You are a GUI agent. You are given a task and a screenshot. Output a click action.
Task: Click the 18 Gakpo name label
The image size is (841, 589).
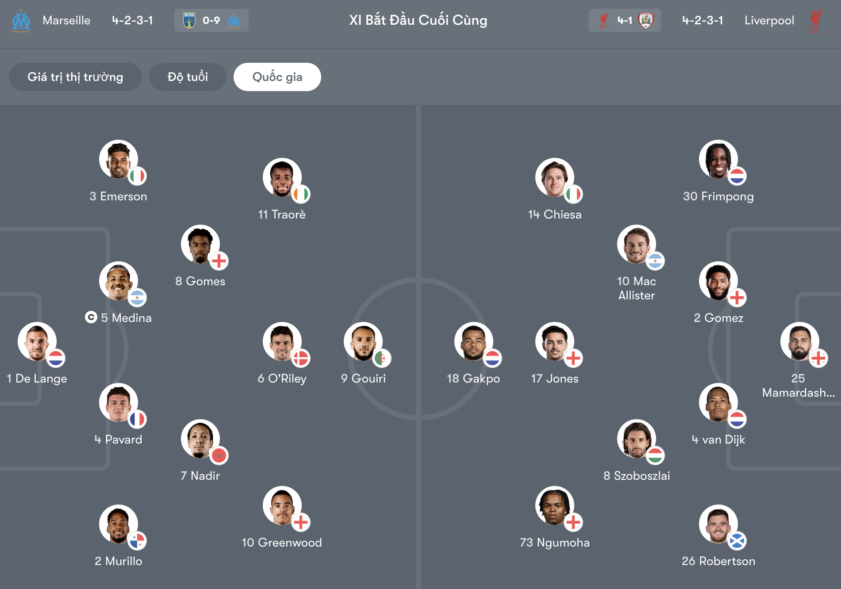coord(473,379)
